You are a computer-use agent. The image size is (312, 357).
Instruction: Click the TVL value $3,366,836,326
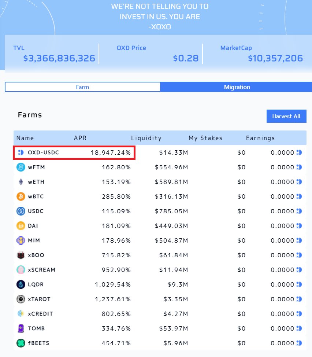[x=59, y=58]
